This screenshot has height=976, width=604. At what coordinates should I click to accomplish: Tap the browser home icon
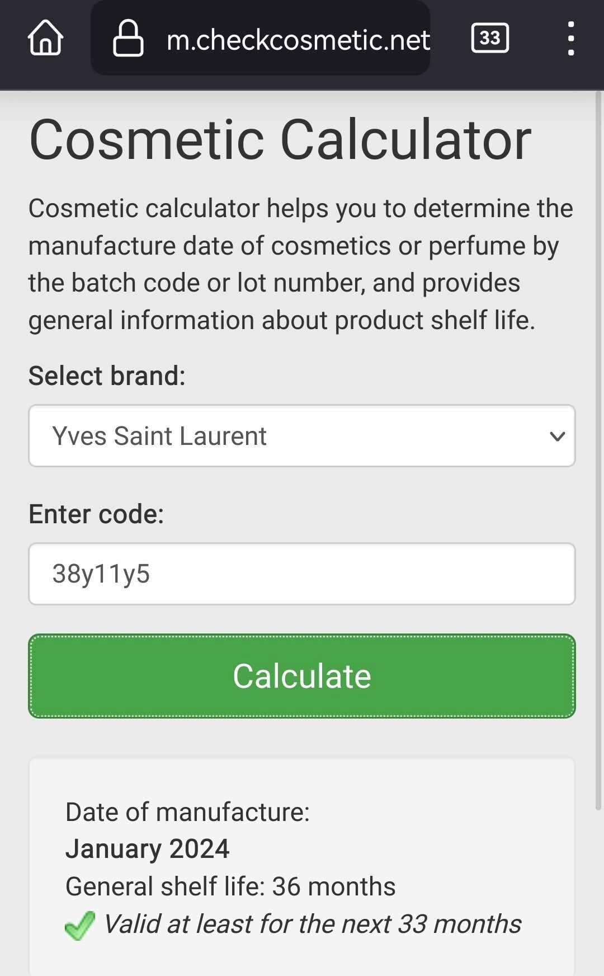point(45,38)
